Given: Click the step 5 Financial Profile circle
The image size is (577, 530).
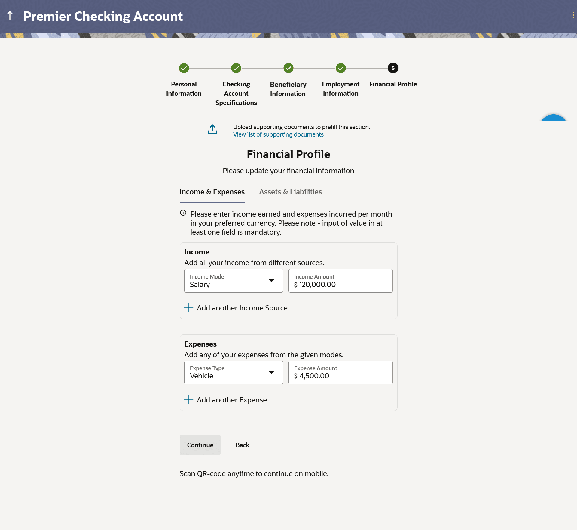Looking at the screenshot, I should [393, 68].
